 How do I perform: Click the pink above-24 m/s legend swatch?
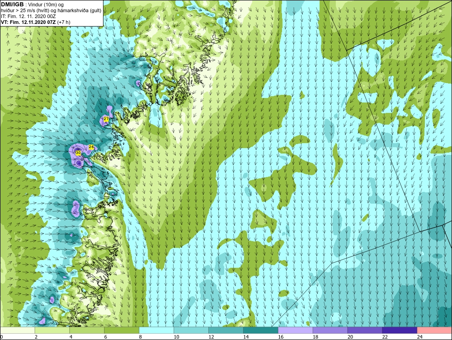tap(434, 330)
